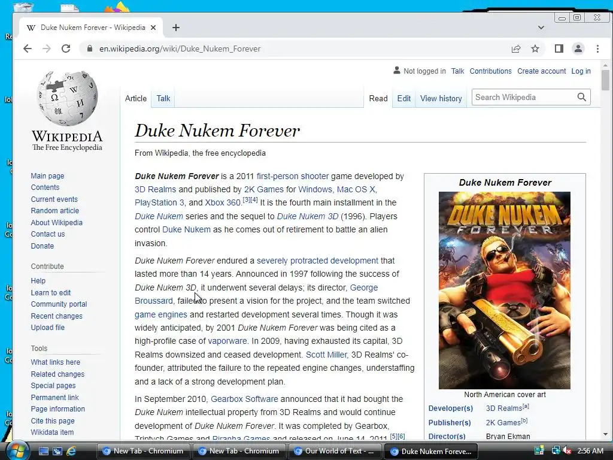Viewport: 613px width, 460px height.
Task: Click the network tray icon
Action: click(x=556, y=450)
